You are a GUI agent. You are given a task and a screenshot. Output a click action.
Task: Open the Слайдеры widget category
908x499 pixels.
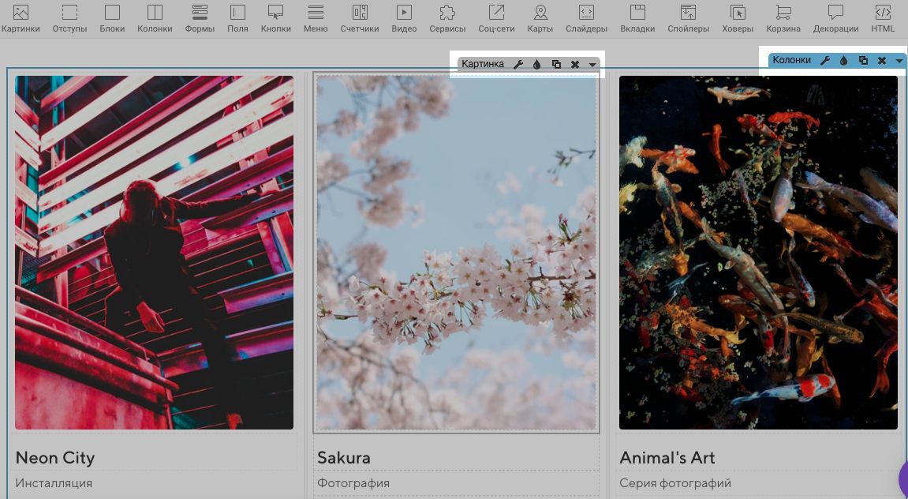pyautogui.click(x=586, y=18)
